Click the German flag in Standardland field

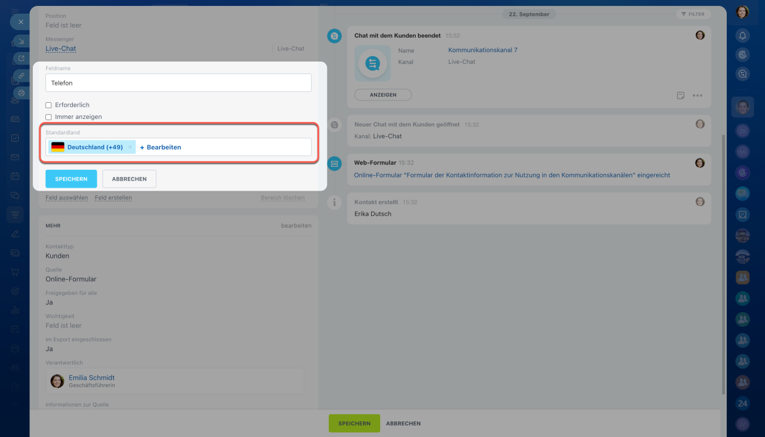[57, 147]
